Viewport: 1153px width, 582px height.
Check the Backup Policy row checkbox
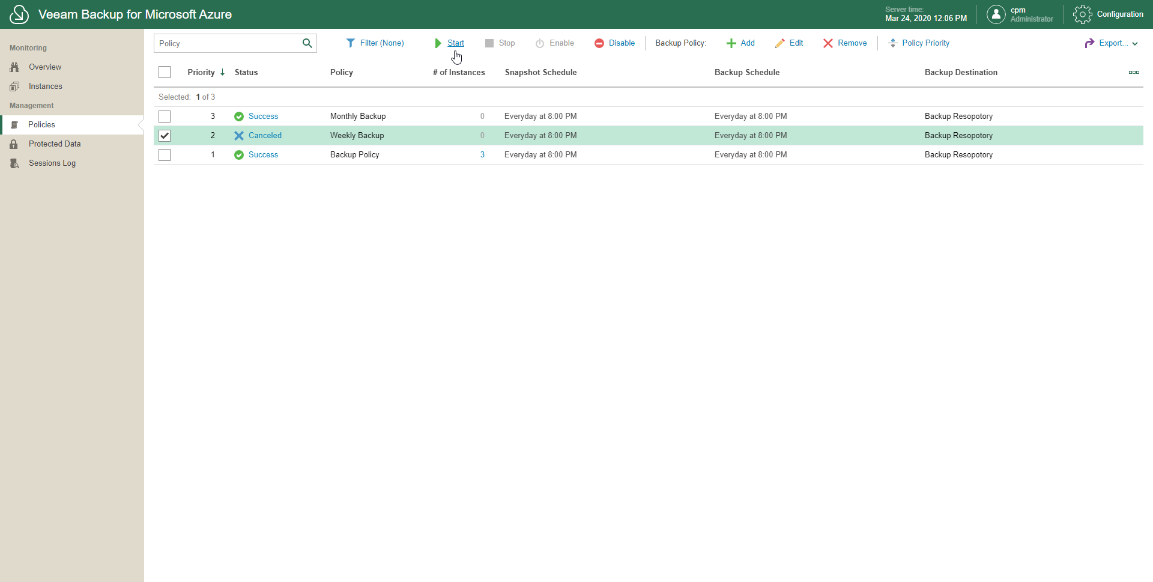click(x=165, y=155)
